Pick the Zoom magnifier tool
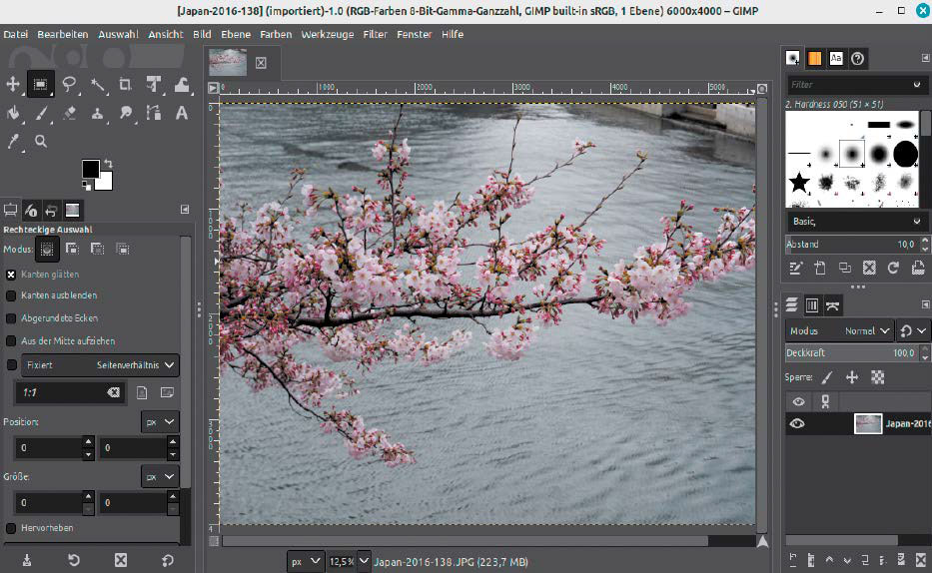This screenshot has width=932, height=573. pyautogui.click(x=40, y=142)
